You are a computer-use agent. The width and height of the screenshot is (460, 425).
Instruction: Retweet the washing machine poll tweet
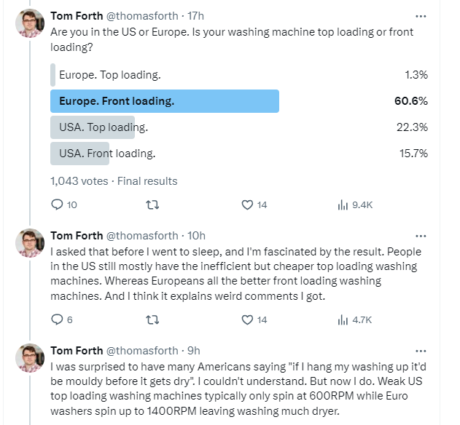[152, 204]
